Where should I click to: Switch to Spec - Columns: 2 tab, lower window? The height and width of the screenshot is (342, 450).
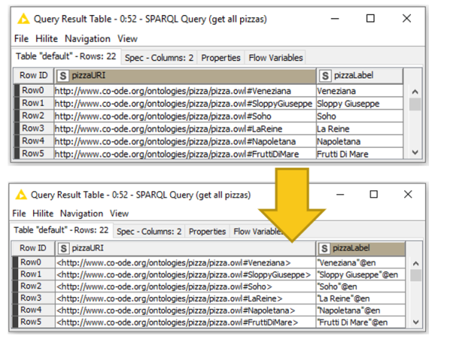149,231
